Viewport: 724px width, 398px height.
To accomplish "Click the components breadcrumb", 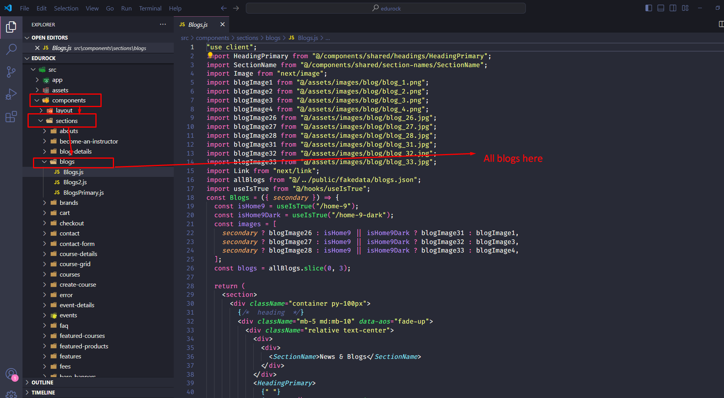I will 213,38.
